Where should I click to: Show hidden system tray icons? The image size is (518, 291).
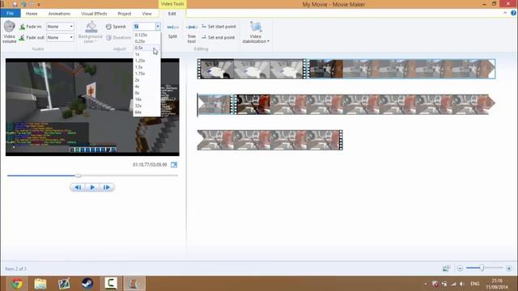coord(426,284)
